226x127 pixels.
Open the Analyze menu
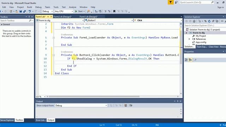click(72, 7)
